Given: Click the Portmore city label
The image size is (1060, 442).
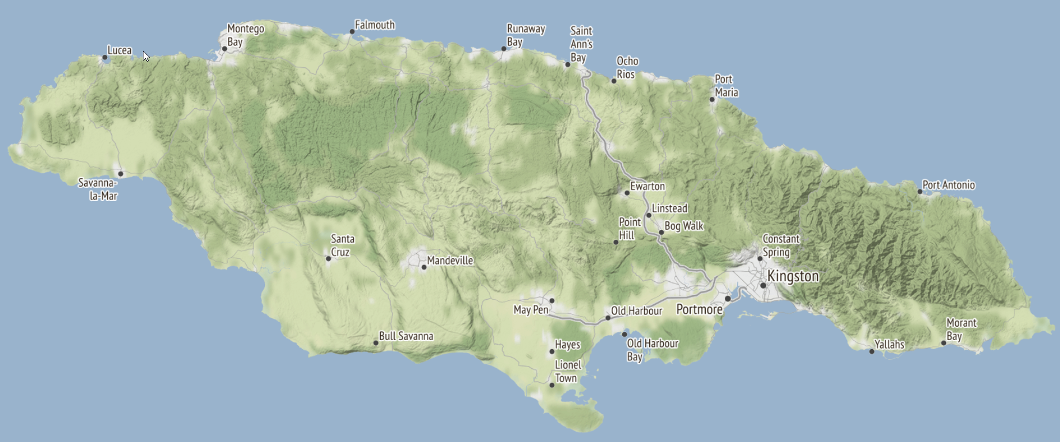Looking at the screenshot, I should point(699,309).
